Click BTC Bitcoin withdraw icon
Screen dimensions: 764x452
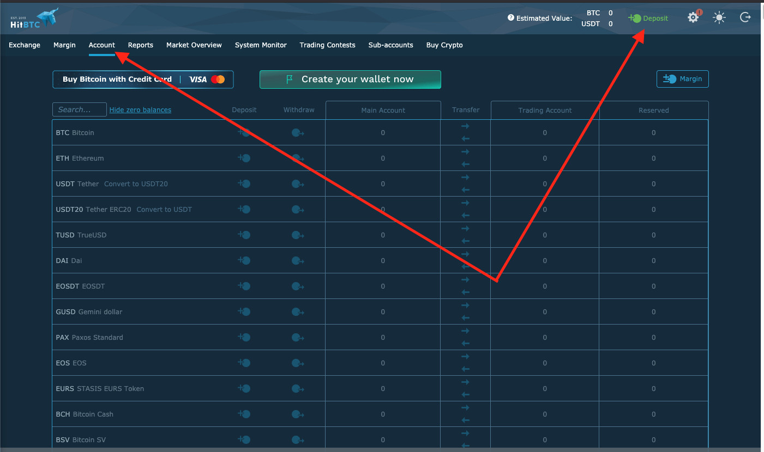tap(298, 132)
